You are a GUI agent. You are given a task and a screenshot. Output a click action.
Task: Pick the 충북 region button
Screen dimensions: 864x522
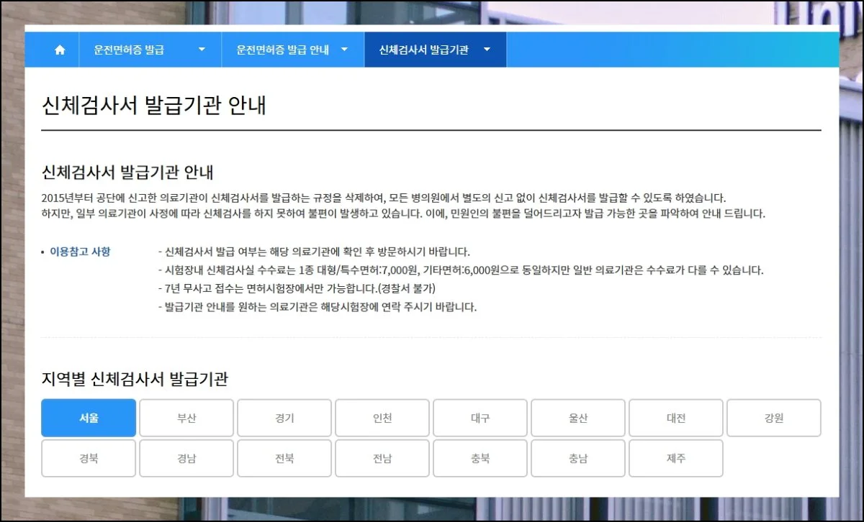480,458
